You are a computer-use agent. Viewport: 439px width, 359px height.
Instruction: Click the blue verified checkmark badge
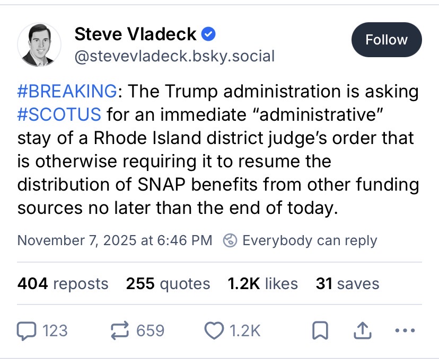tap(209, 35)
